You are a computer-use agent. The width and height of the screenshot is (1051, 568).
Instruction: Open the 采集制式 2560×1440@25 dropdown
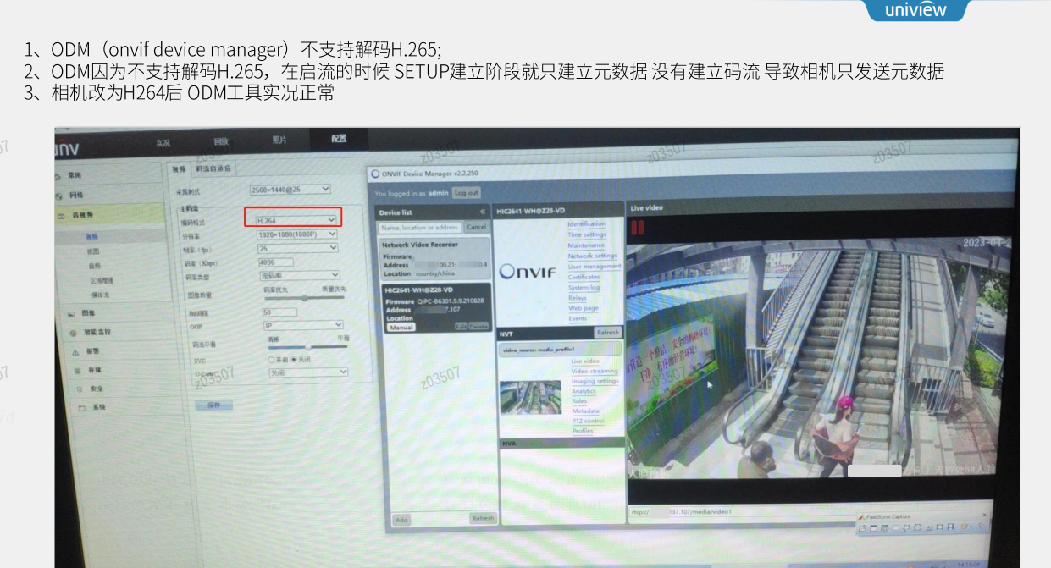[x=290, y=190]
